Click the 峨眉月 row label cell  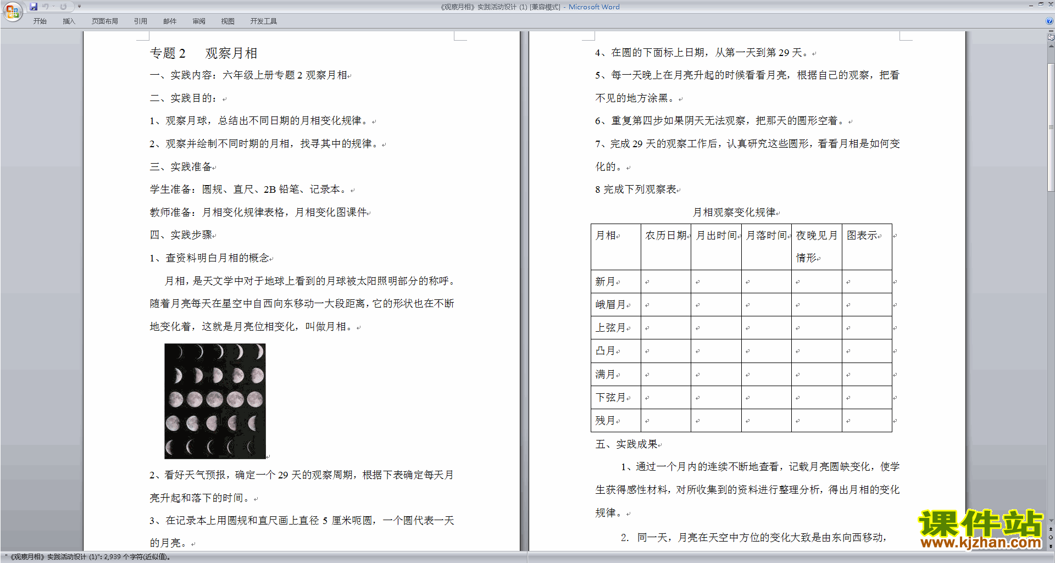616,304
